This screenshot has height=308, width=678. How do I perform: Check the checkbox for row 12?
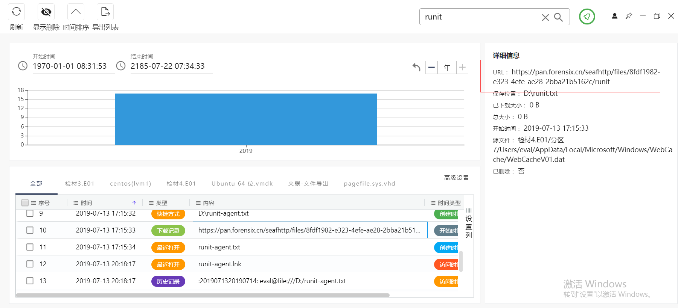[30, 264]
